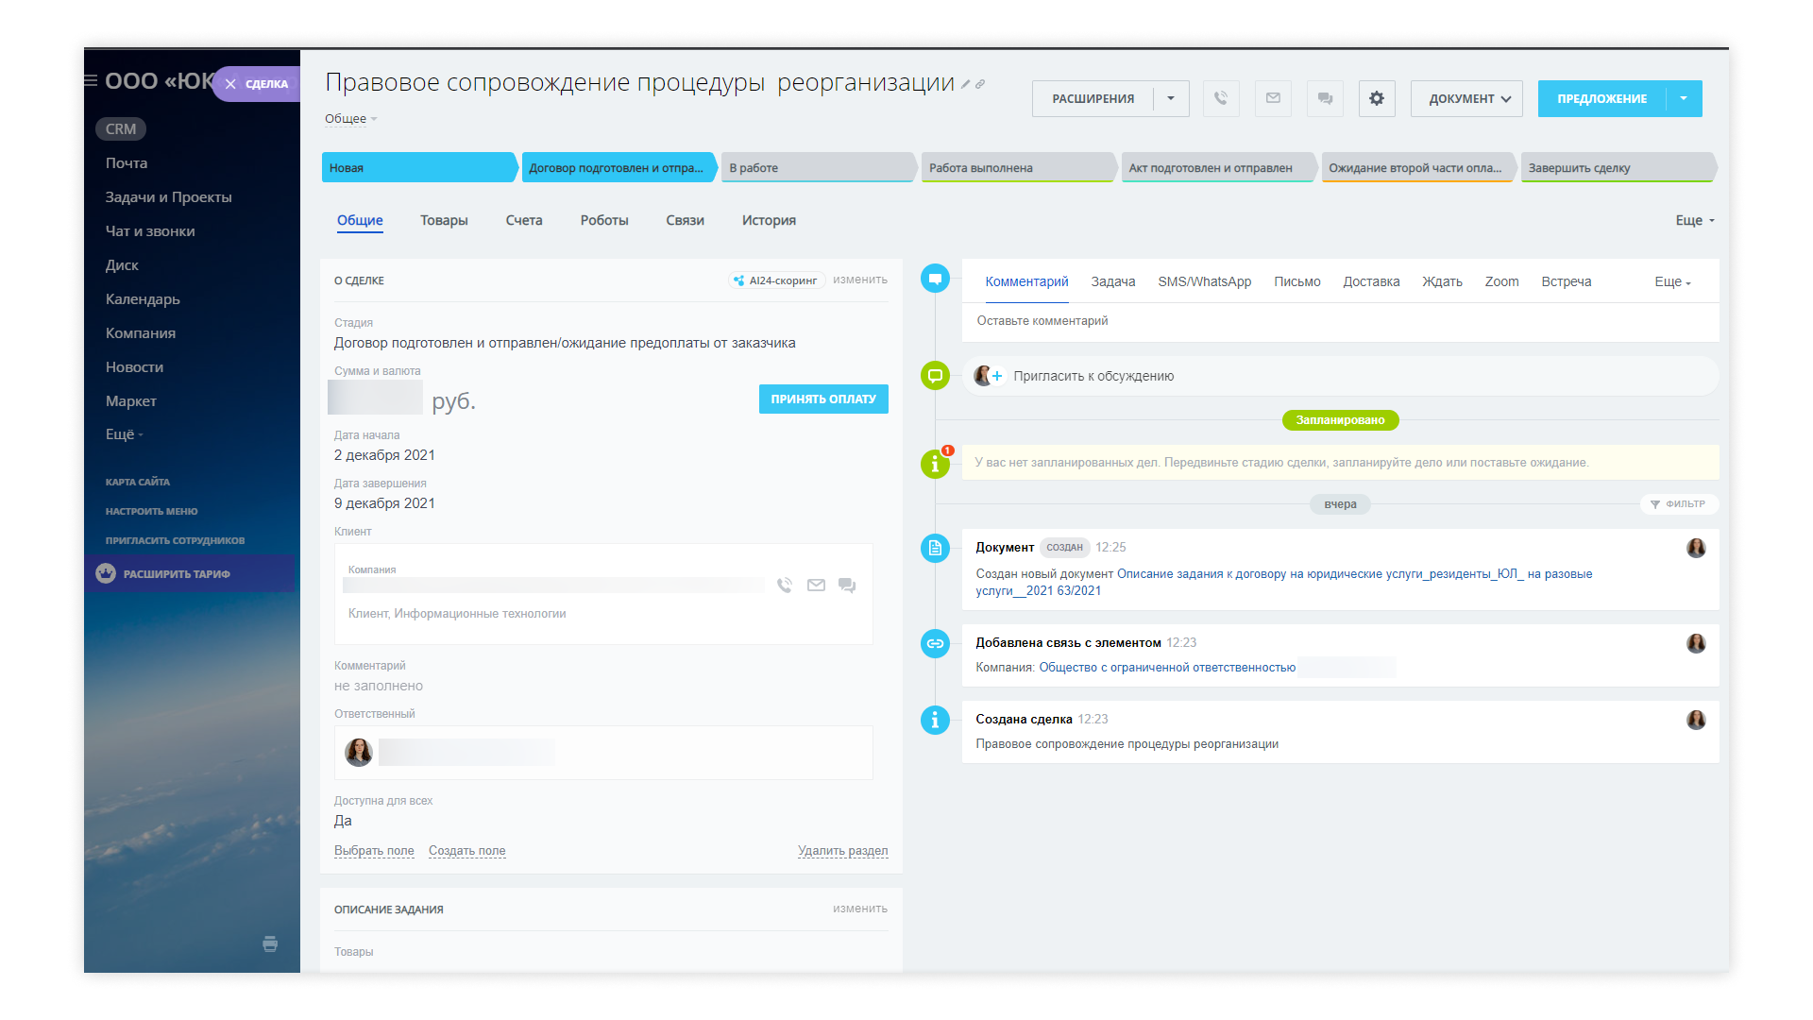1813x1020 pixels.
Task: Open the chat bubbles icon in header
Action: pyautogui.click(x=1325, y=98)
